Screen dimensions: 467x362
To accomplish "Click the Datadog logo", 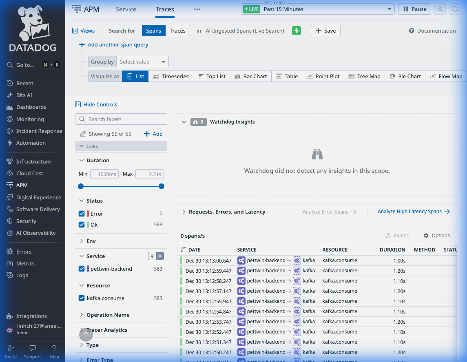I will click(33, 28).
